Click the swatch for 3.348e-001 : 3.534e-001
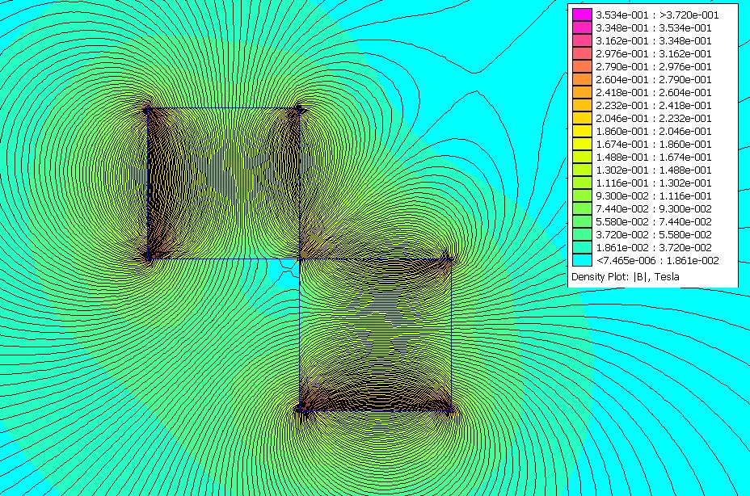The image size is (750, 496). [582, 27]
